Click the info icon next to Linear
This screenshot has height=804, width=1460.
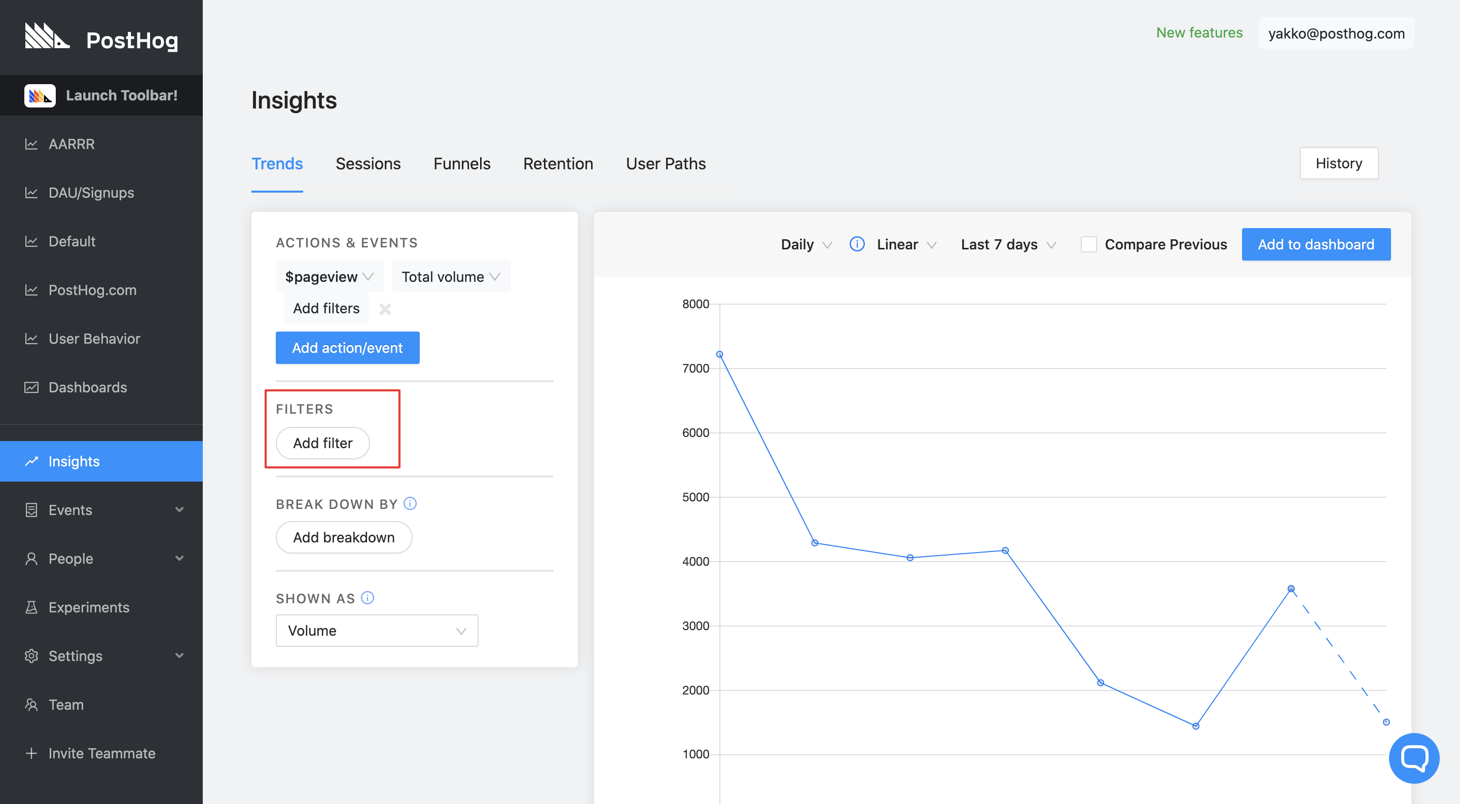tap(857, 244)
